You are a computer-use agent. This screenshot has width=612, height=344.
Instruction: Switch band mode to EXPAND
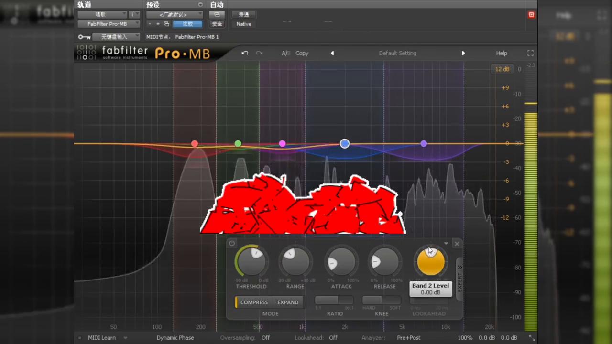point(288,302)
